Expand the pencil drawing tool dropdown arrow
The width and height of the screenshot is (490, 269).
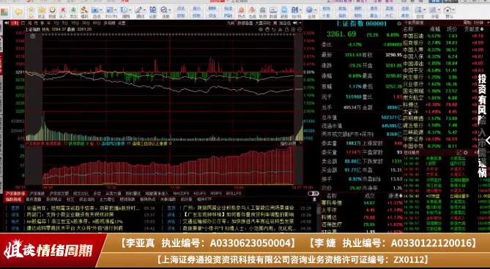tap(144, 10)
